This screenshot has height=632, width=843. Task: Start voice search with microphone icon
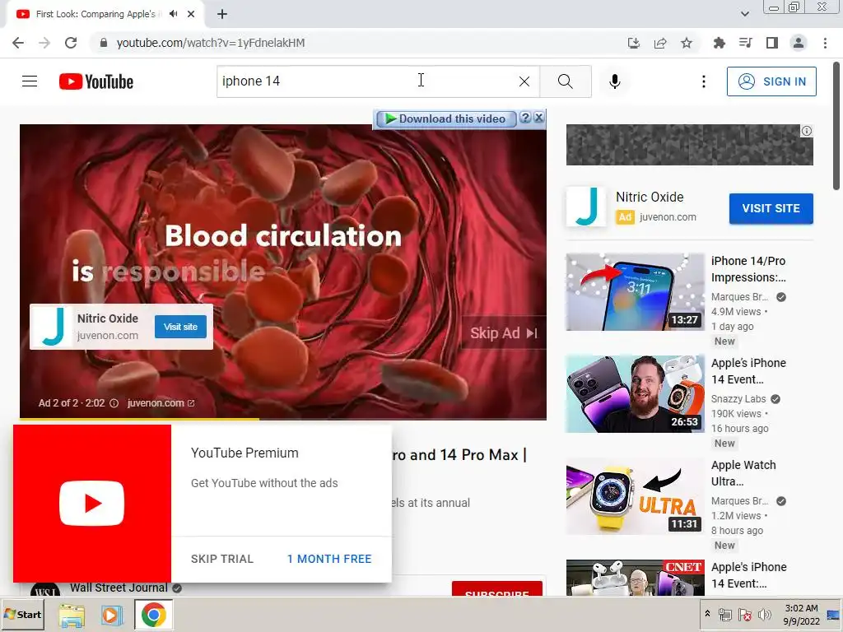615,81
